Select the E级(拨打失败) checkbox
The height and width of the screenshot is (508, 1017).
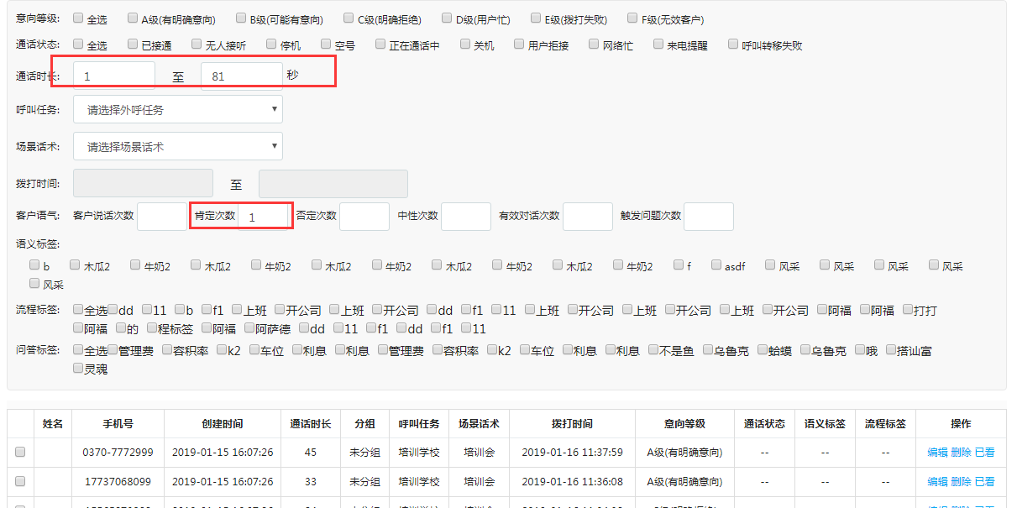(535, 18)
